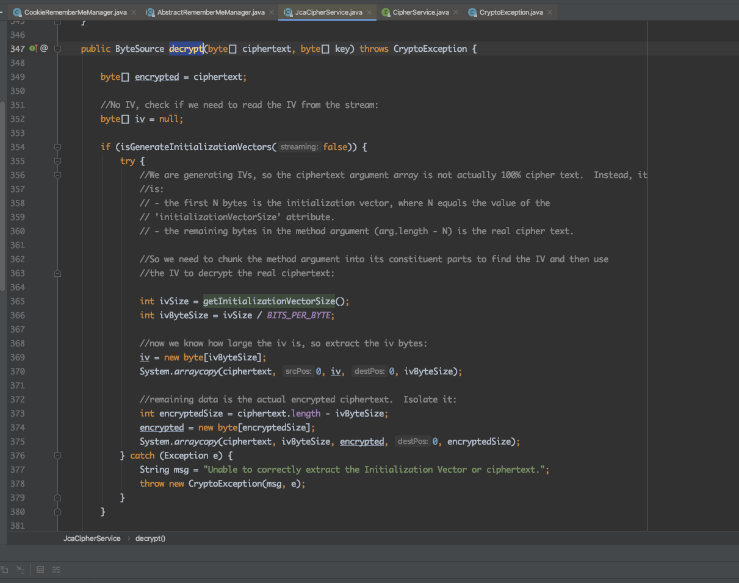Open the CipherService.java tab
This screenshot has height=583, width=739.
420,12
